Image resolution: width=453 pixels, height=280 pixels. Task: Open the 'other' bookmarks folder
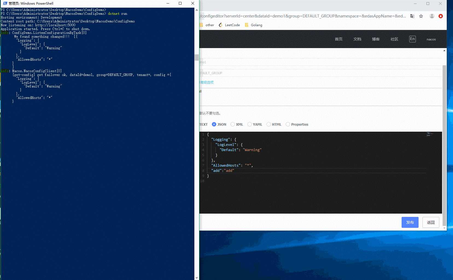pos(207,25)
